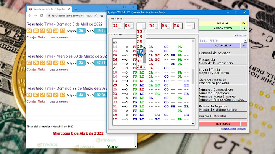Viewport: 275px width, 154px height.
Task: Open Historial de Aciertos
Action: coord(214,53)
